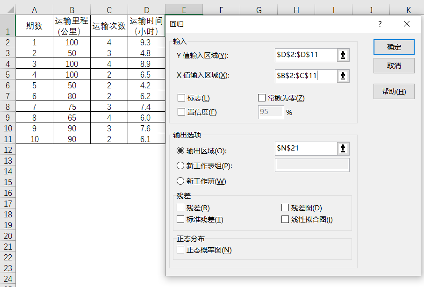This screenshot has width=424, height=287.
Task: Check the 残差(R) option
Action: pyautogui.click(x=180, y=208)
